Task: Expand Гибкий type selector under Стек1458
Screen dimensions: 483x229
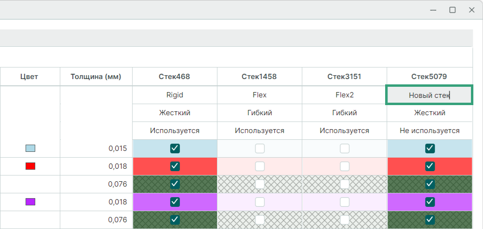Action: coord(260,113)
